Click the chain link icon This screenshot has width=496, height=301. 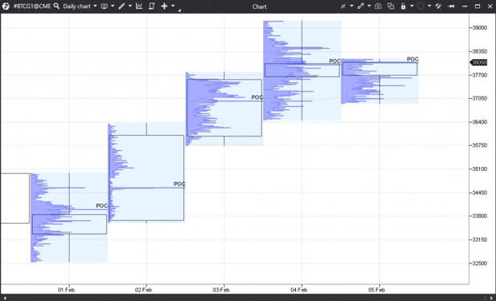pyautogui.click(x=361, y=6)
